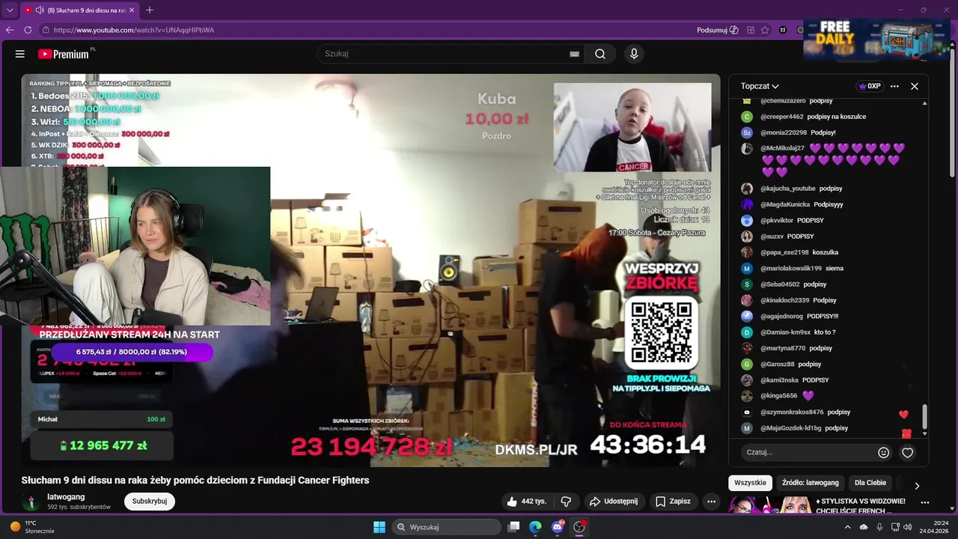Viewport: 958px width, 539px height.
Task: Open more actions menu under video
Action: point(712,501)
